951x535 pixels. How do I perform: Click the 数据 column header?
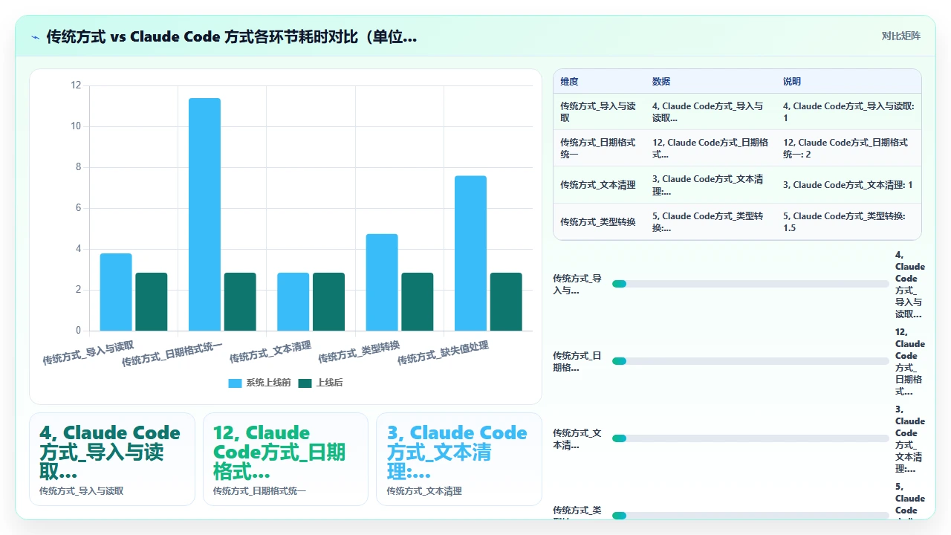[x=661, y=82]
